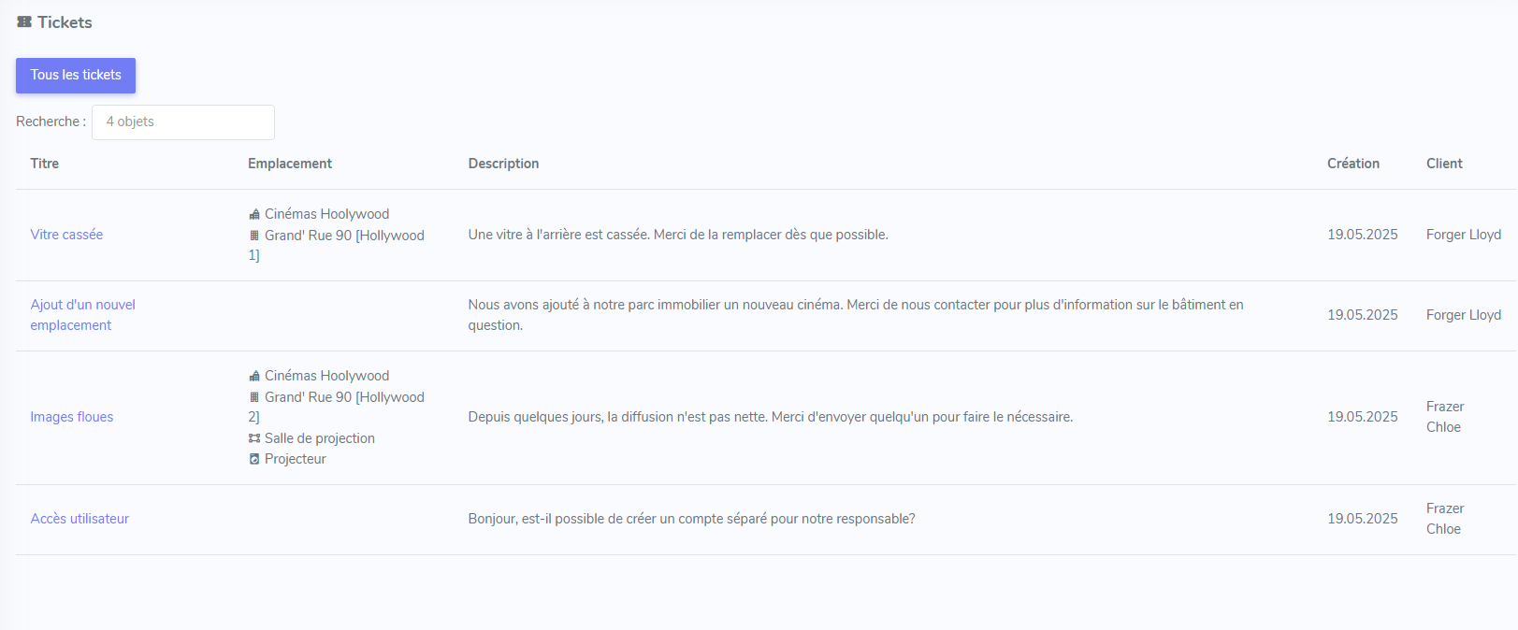
Task: Click the building icon beside Grand' Rue 90 [Hollywood 1]
Action: pos(254,236)
